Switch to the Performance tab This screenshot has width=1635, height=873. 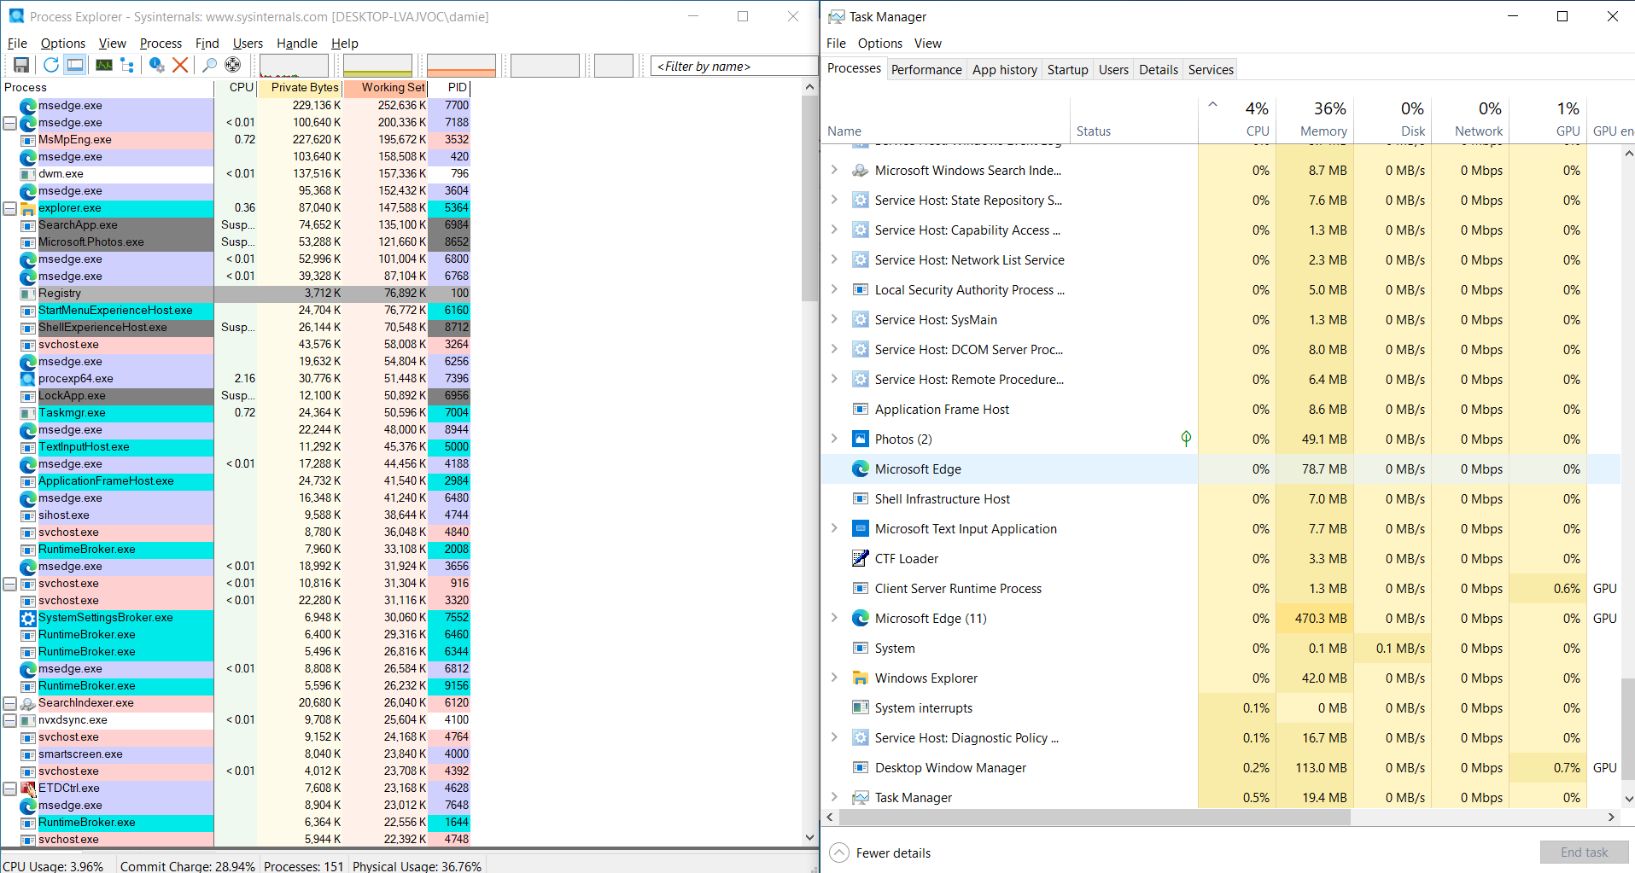point(926,70)
